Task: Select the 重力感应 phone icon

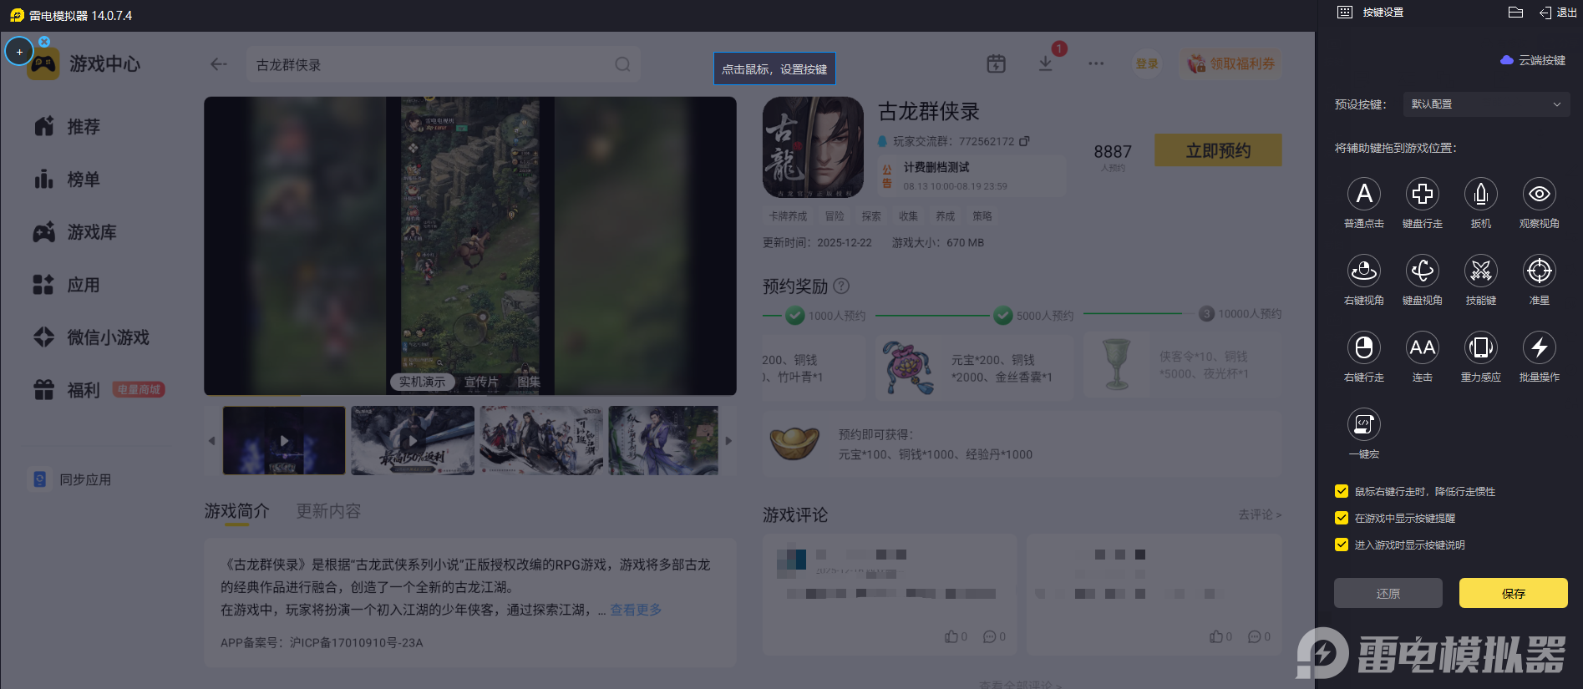Action: (1481, 347)
